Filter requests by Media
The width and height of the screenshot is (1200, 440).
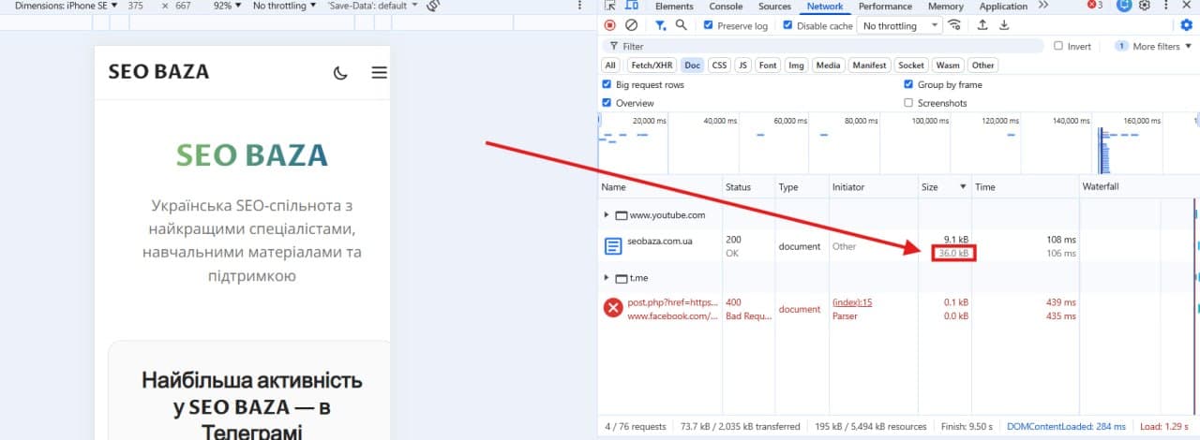(828, 66)
